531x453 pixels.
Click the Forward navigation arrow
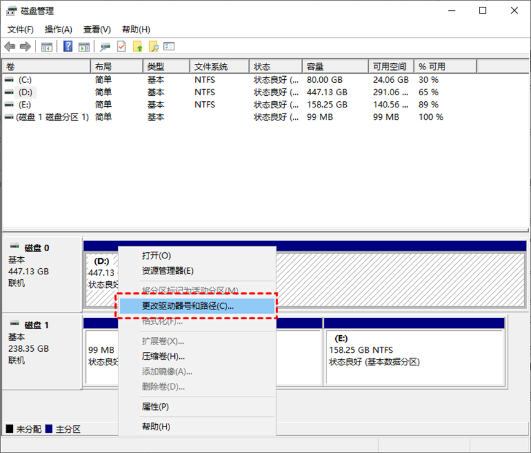pos(25,46)
